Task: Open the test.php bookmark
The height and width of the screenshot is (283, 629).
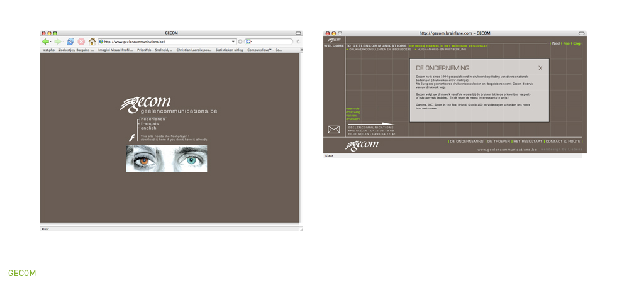Action: click(48, 50)
